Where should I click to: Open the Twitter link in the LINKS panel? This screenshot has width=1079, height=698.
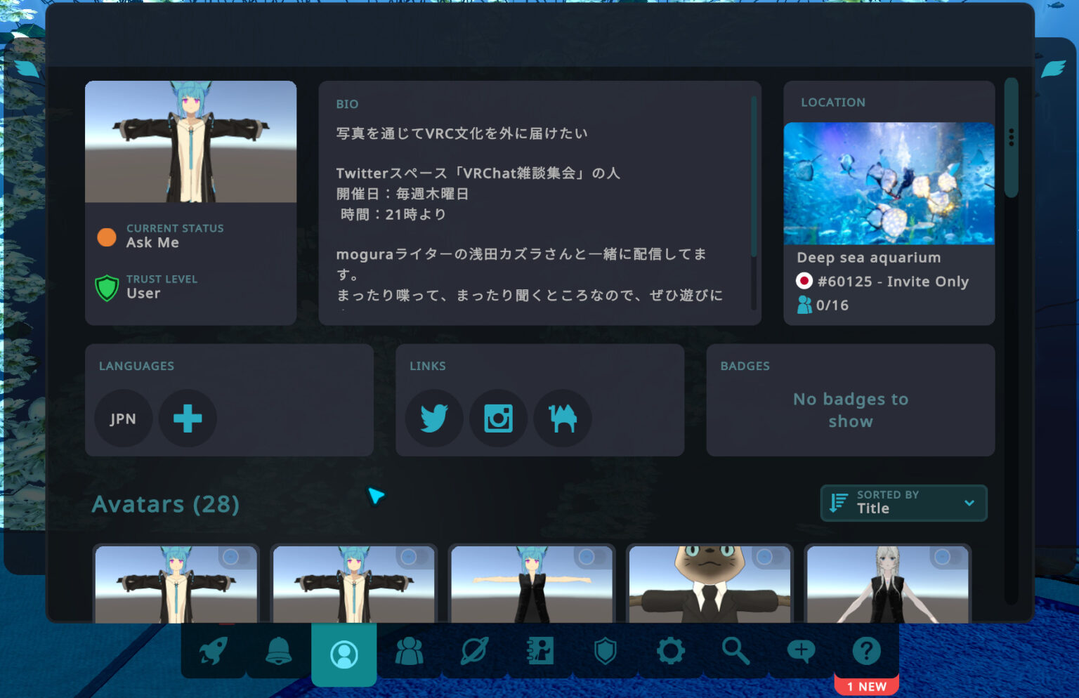(x=433, y=418)
